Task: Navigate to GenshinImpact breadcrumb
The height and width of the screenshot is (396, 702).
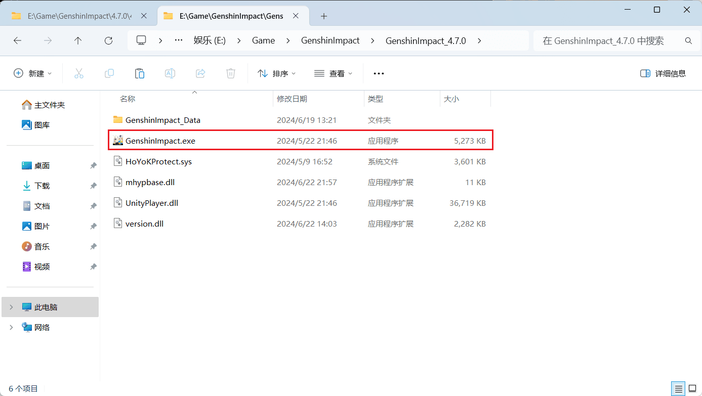Action: point(331,40)
